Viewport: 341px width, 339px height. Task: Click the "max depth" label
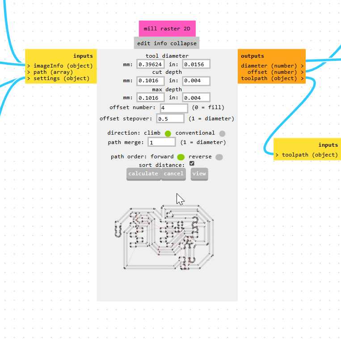pyautogui.click(x=167, y=89)
